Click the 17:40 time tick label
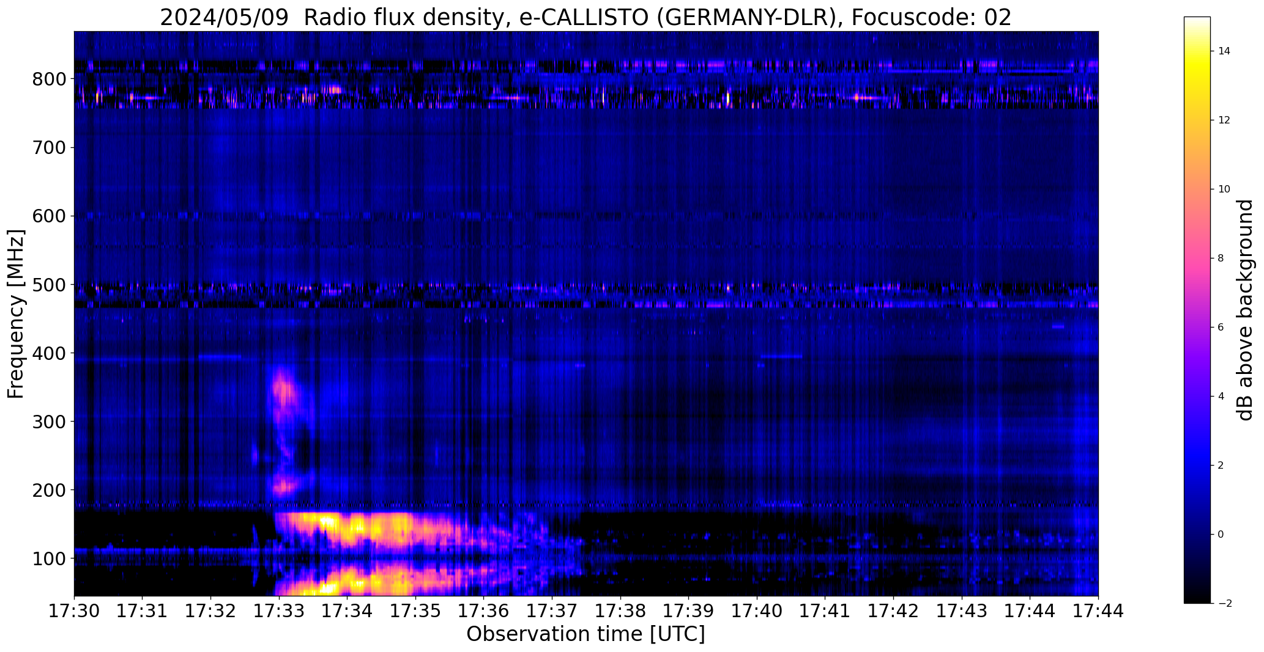The image size is (1264, 652). click(x=757, y=612)
